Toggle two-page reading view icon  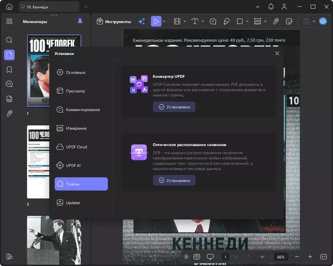click(197, 257)
